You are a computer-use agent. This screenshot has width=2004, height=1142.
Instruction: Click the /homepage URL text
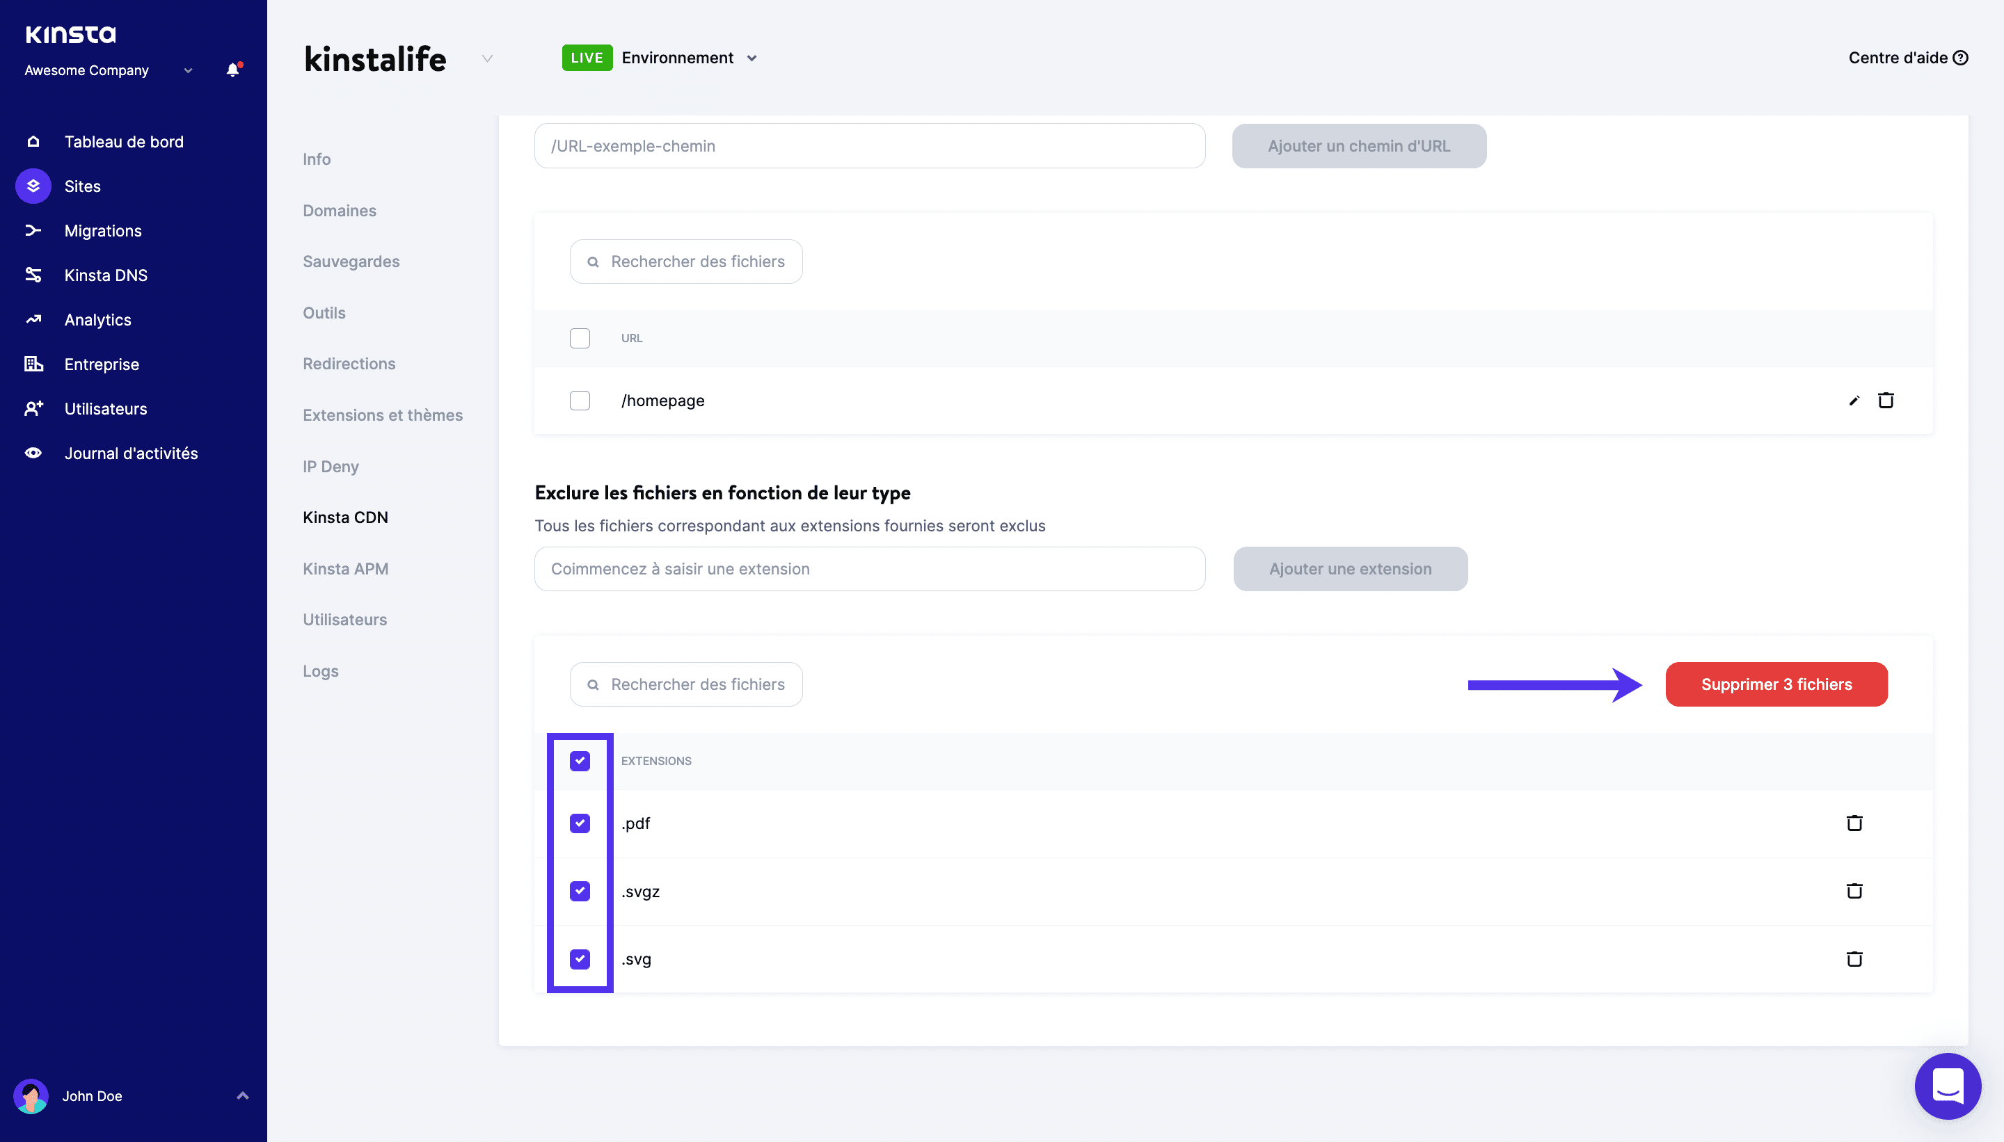click(663, 401)
